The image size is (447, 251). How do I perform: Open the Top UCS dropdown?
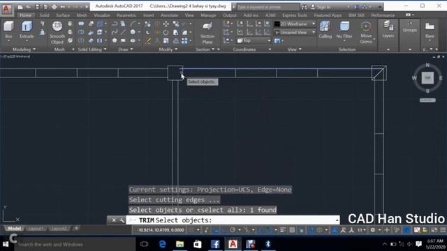click(254, 40)
